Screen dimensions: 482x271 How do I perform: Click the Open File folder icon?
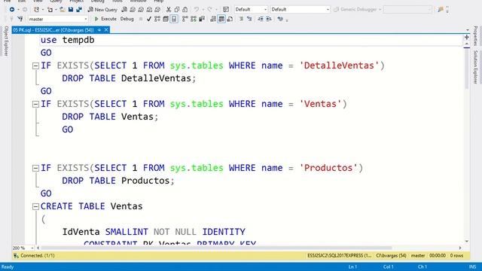[63, 10]
